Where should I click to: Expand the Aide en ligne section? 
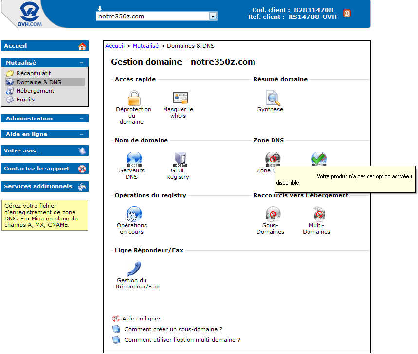(x=45, y=134)
